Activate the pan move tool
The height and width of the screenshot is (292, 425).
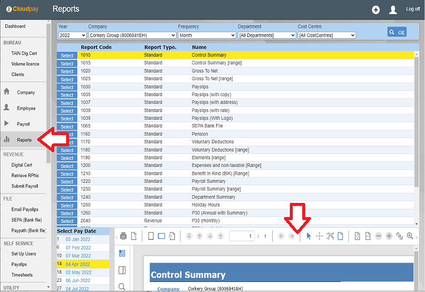(319, 236)
